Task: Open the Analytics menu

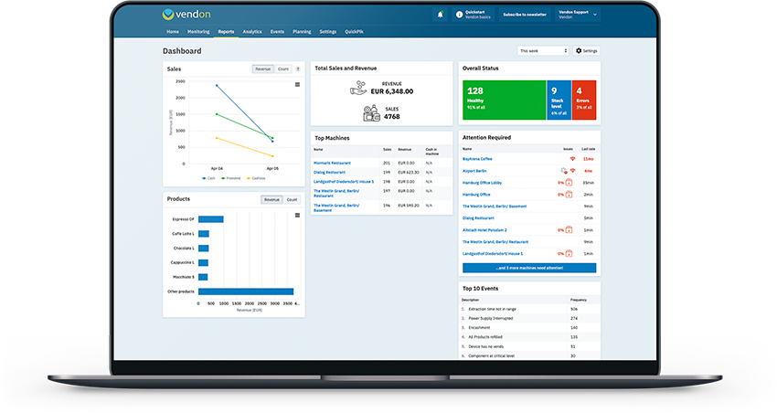Action: click(x=252, y=32)
